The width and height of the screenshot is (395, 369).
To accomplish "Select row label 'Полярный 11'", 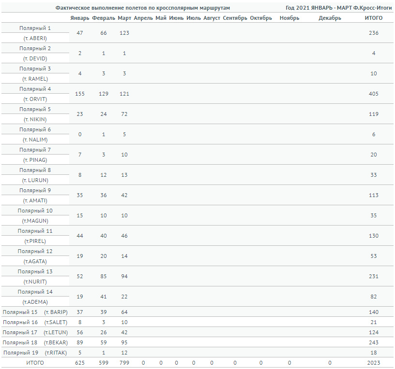I will click(35, 231).
